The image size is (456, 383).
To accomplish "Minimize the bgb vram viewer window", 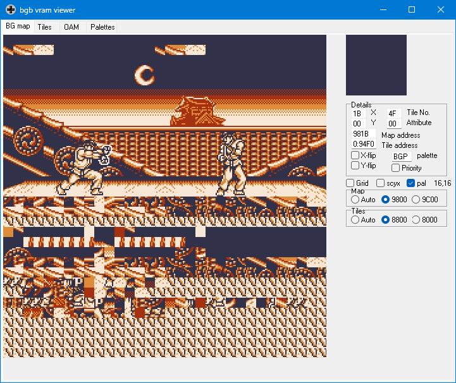I will click(x=383, y=9).
